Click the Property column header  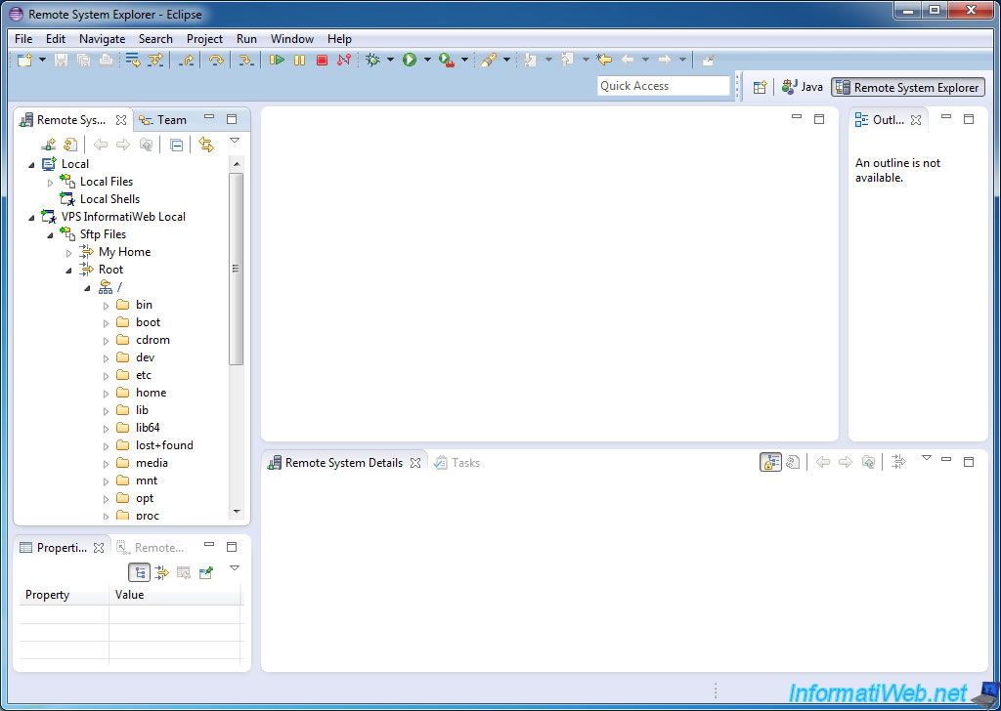coord(64,595)
